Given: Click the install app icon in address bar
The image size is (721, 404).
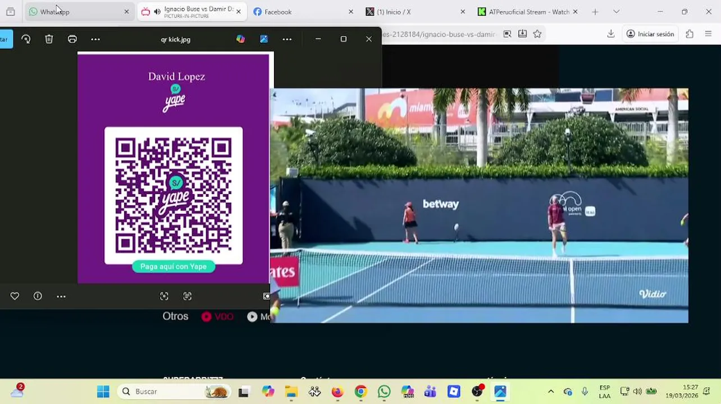Looking at the screenshot, I should coord(522,34).
